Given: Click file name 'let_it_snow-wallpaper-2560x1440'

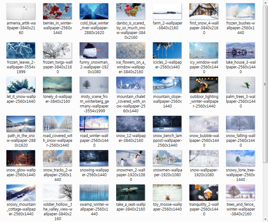Looking at the screenshot, I should pos(21,99).
